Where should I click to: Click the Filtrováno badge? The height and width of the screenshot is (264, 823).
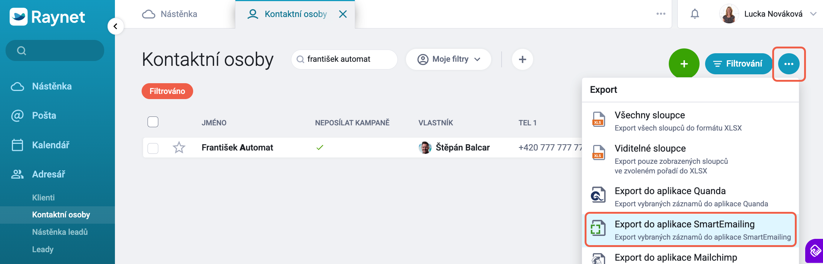click(167, 91)
